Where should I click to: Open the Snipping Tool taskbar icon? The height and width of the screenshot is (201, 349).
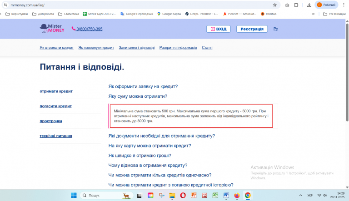coord(161,196)
